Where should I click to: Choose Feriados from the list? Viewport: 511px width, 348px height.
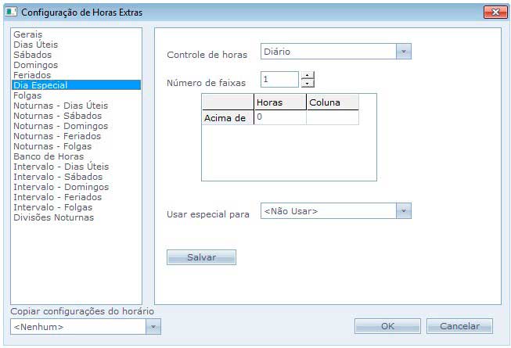32,75
